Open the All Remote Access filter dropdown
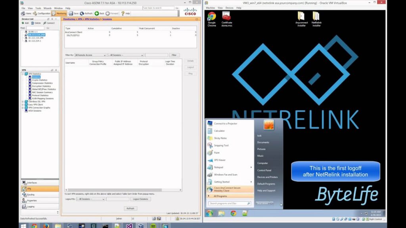This screenshot has width=406, height=228. [90, 55]
